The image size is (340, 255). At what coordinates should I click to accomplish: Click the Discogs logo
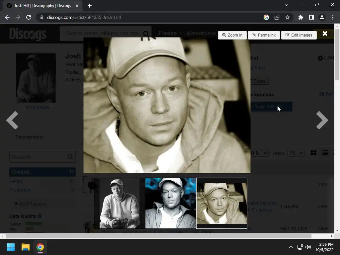click(28, 34)
